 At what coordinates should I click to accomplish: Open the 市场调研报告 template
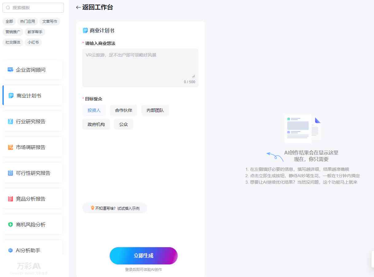(x=33, y=147)
